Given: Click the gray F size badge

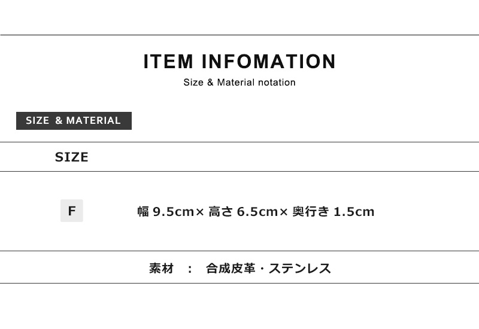Looking at the screenshot, I should (x=72, y=211).
